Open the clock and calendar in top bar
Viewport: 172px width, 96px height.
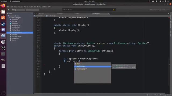click(x=89, y=1)
